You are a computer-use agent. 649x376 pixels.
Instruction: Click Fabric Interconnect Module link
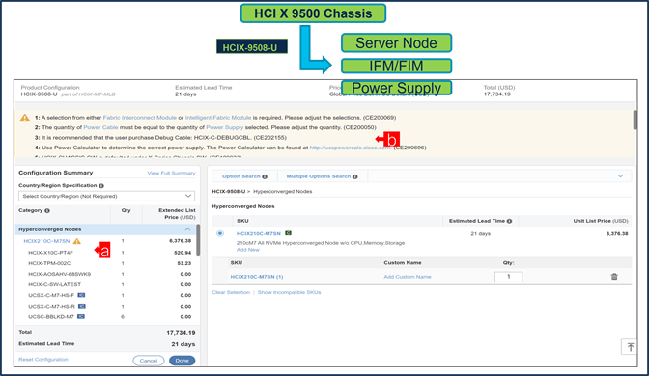click(x=139, y=118)
